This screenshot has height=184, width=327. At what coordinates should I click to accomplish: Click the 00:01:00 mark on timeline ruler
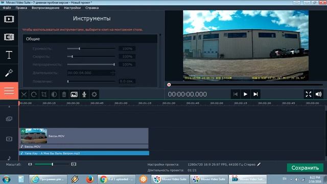(x=121, y=103)
